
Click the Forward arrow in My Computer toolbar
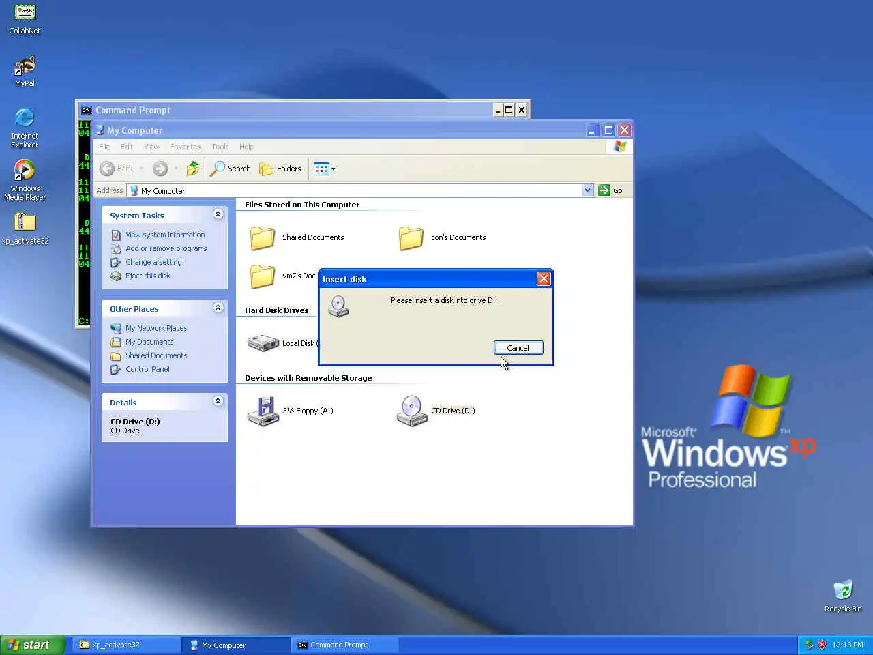[160, 169]
